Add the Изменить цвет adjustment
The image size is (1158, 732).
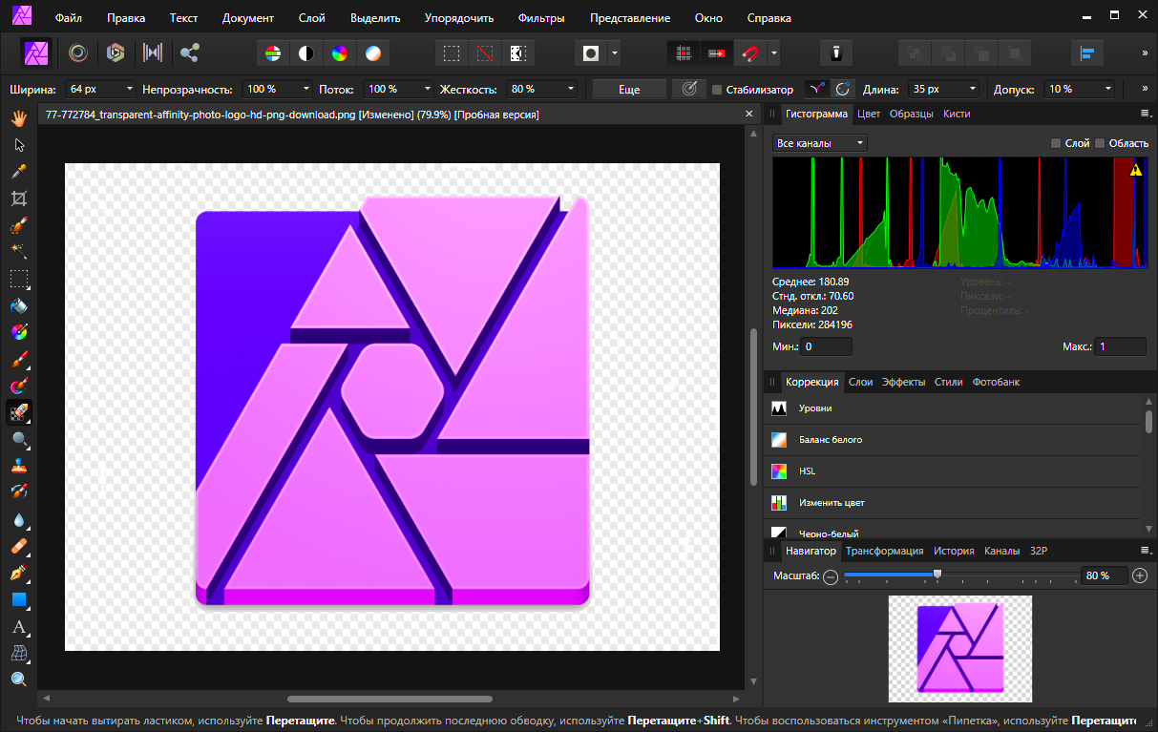955,503
